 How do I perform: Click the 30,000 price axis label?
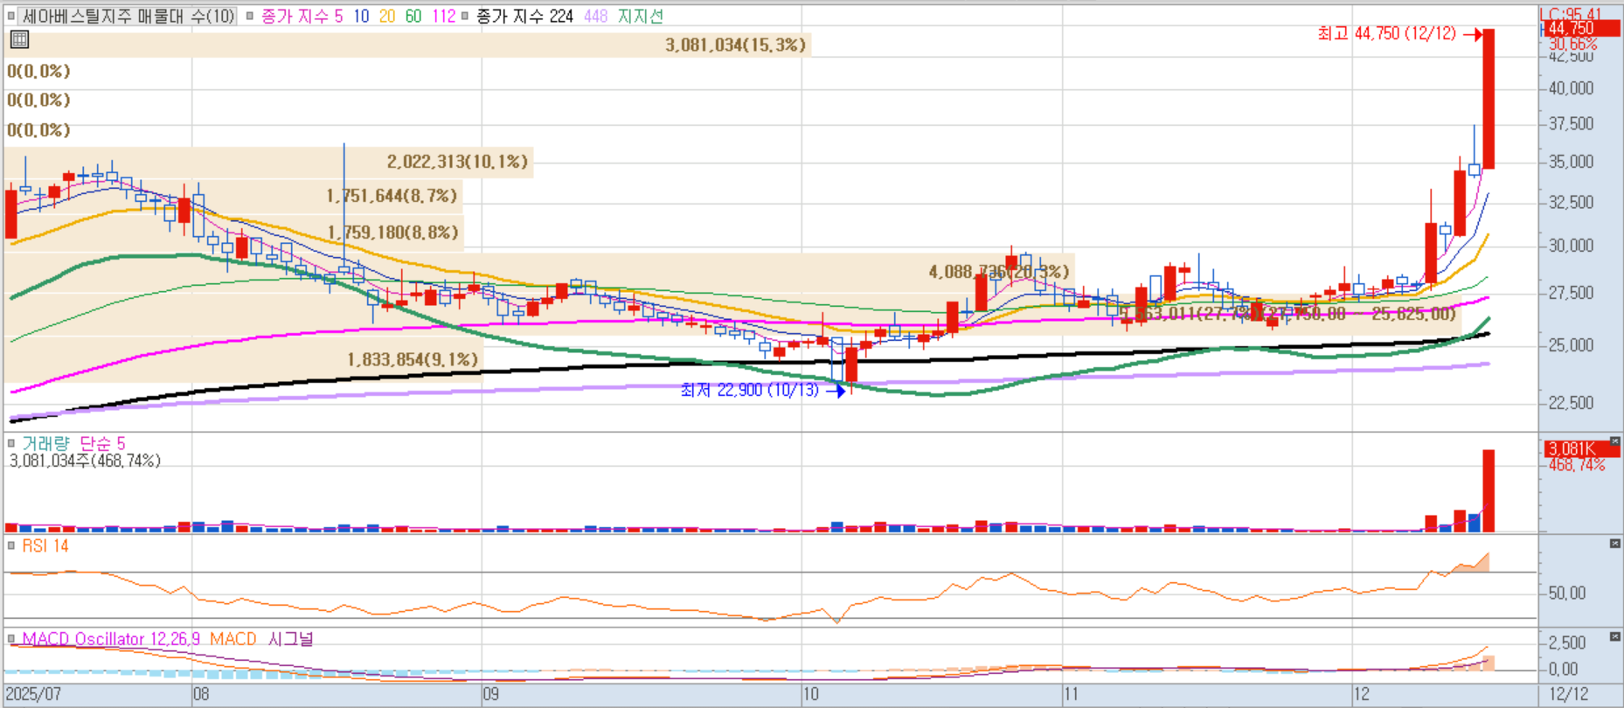pos(1571,246)
